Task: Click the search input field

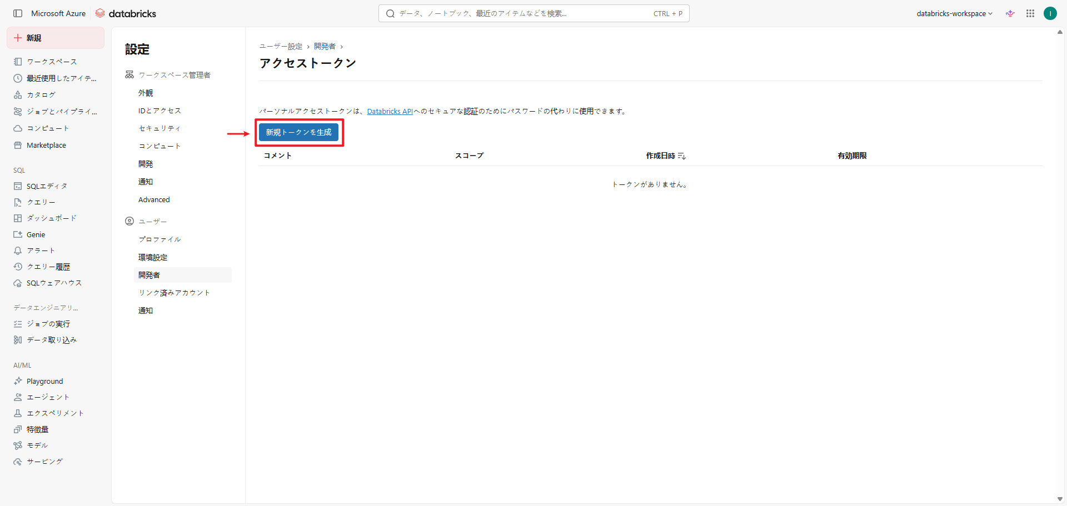Action: tap(522, 13)
